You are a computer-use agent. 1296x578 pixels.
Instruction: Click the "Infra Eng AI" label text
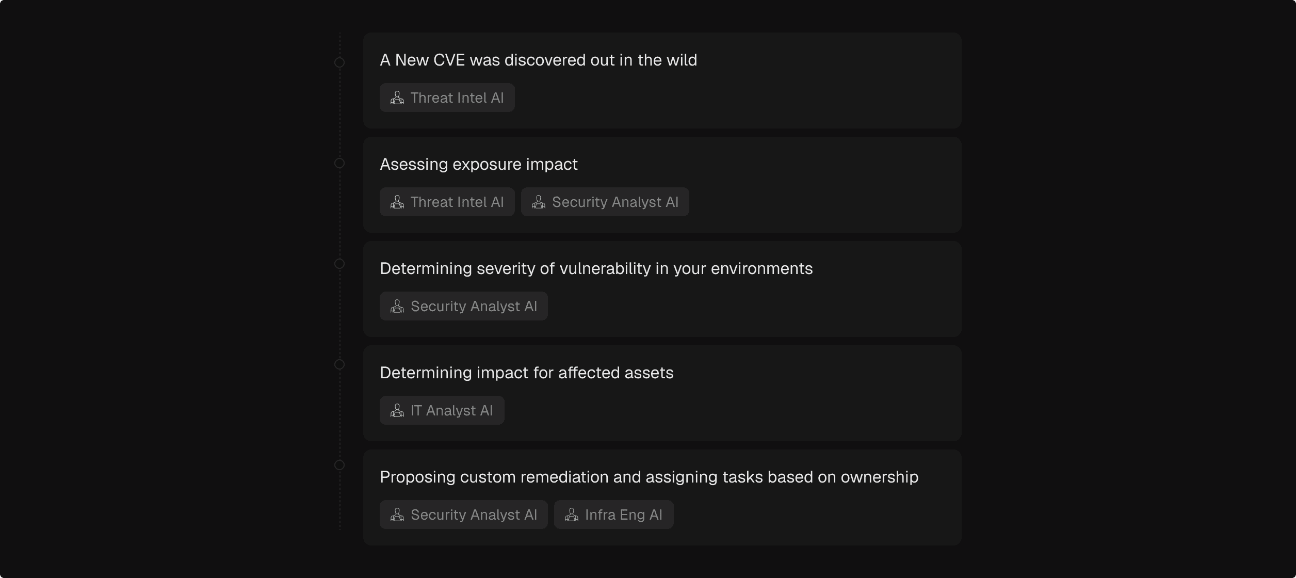[x=623, y=515]
